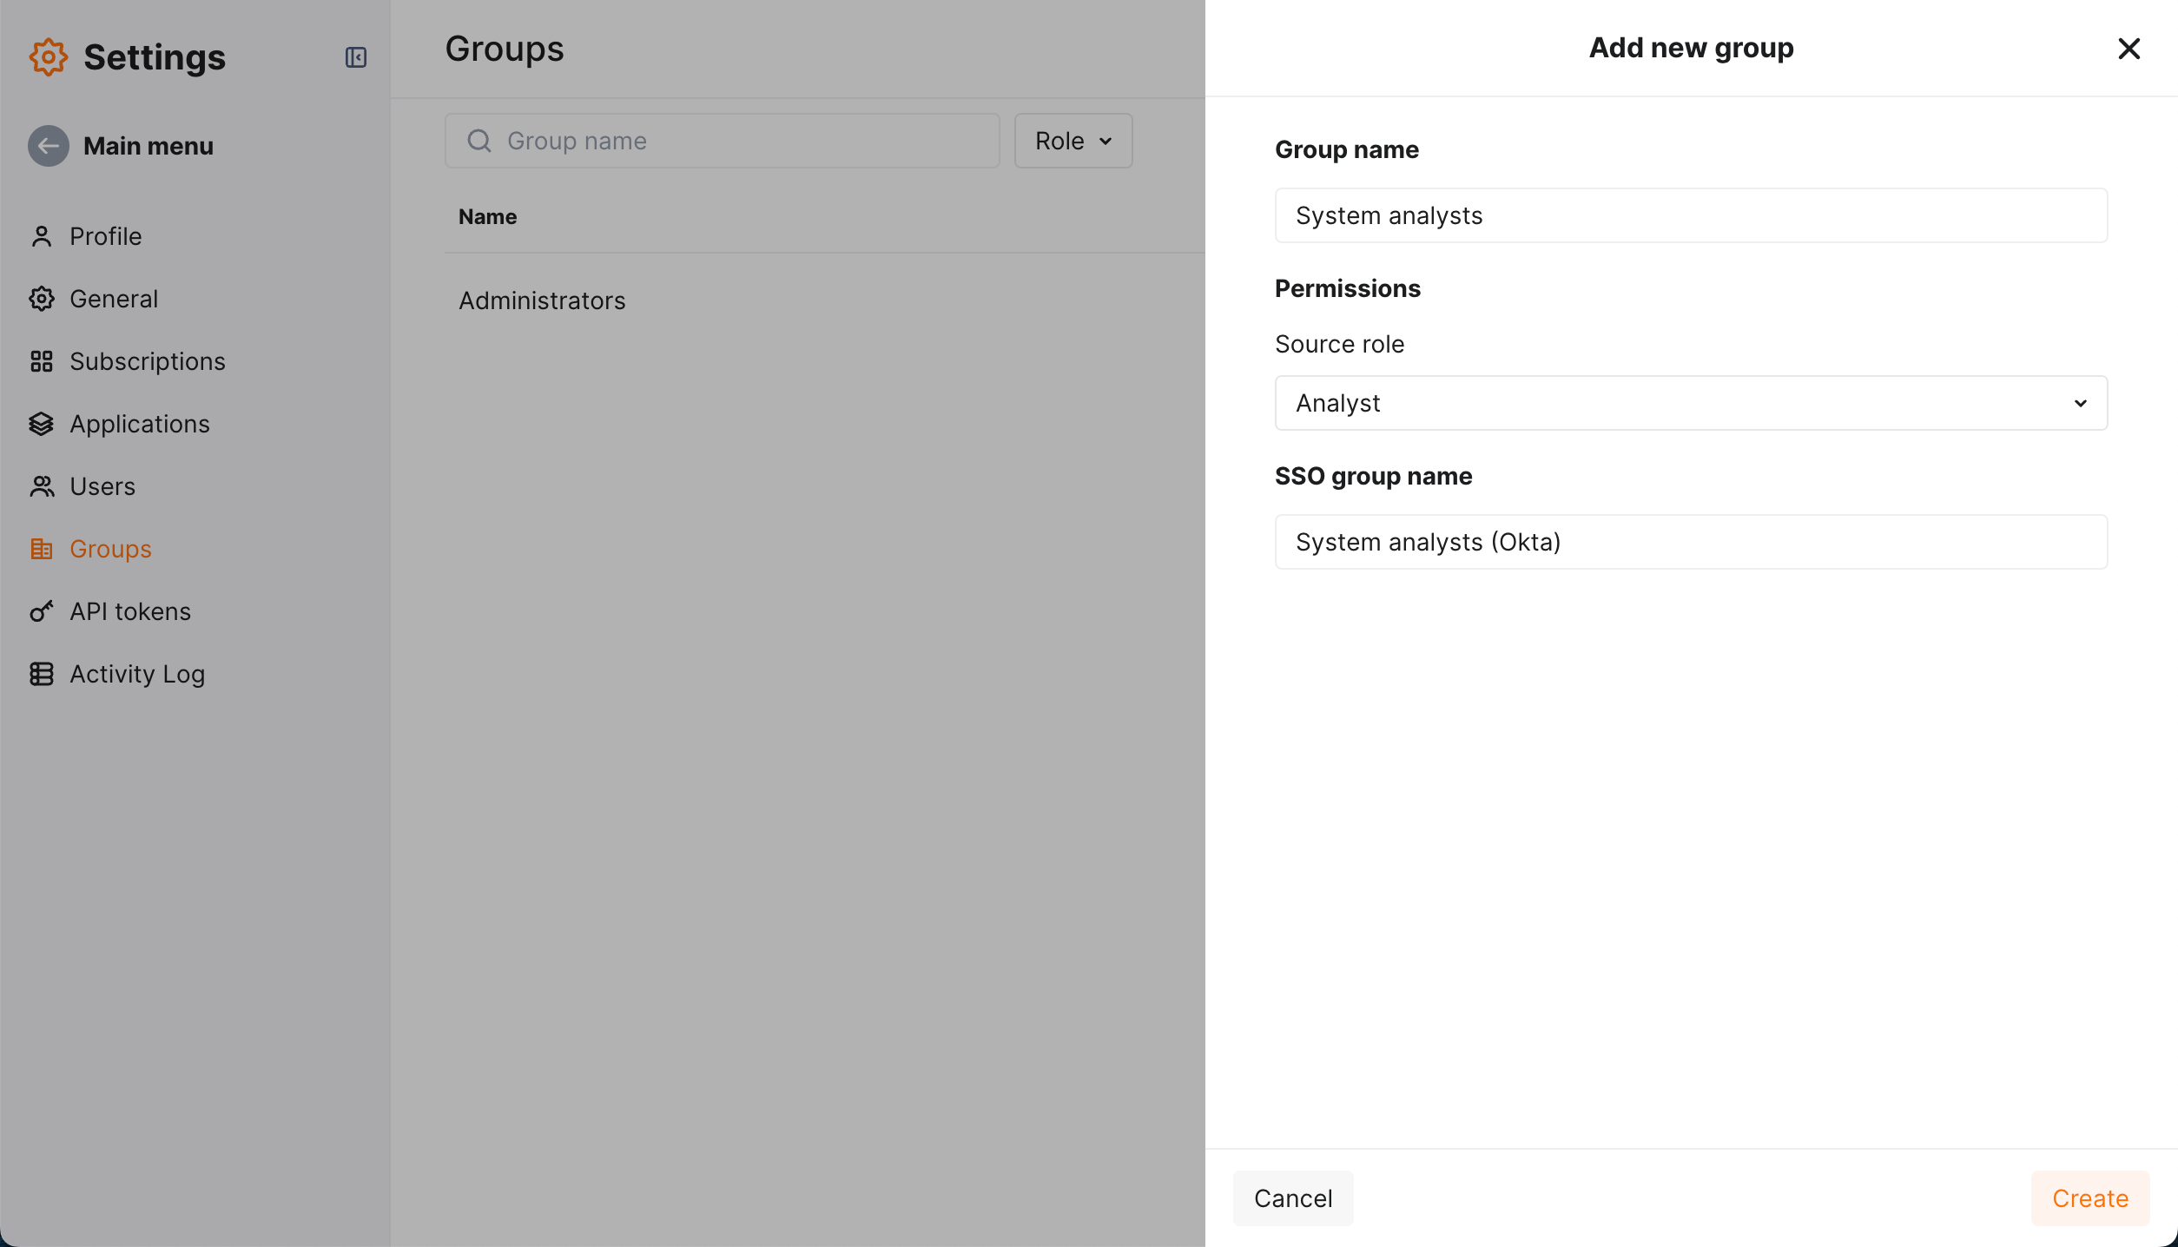Switch to the Groups settings section

tap(110, 548)
